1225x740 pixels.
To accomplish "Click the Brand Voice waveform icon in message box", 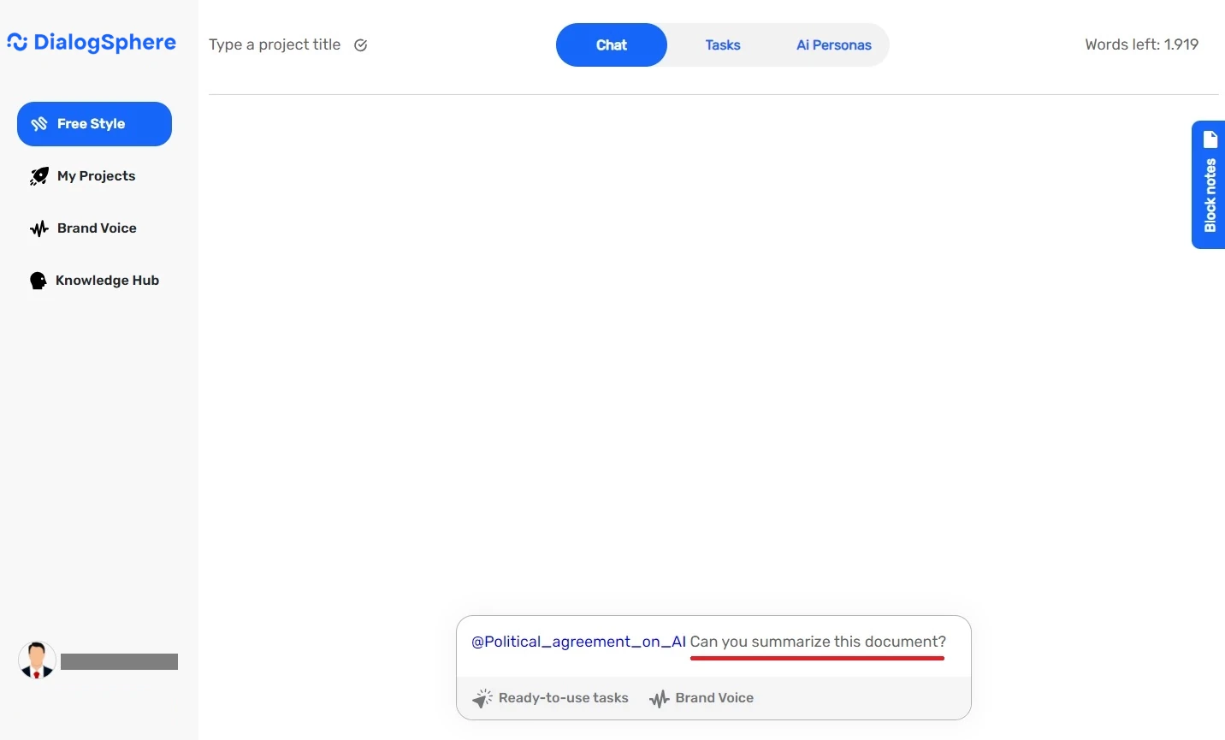I will point(659,699).
